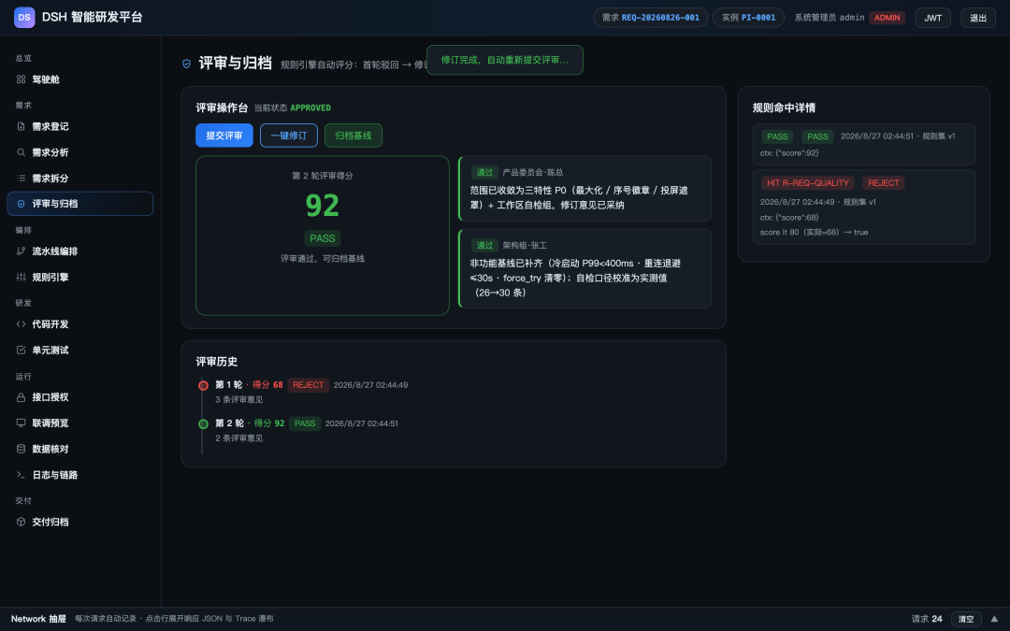Open 需求分析 in the sidebar

pyautogui.click(x=79, y=152)
